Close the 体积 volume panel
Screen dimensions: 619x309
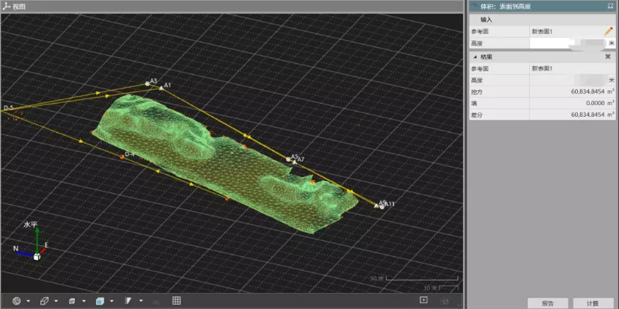610,6
